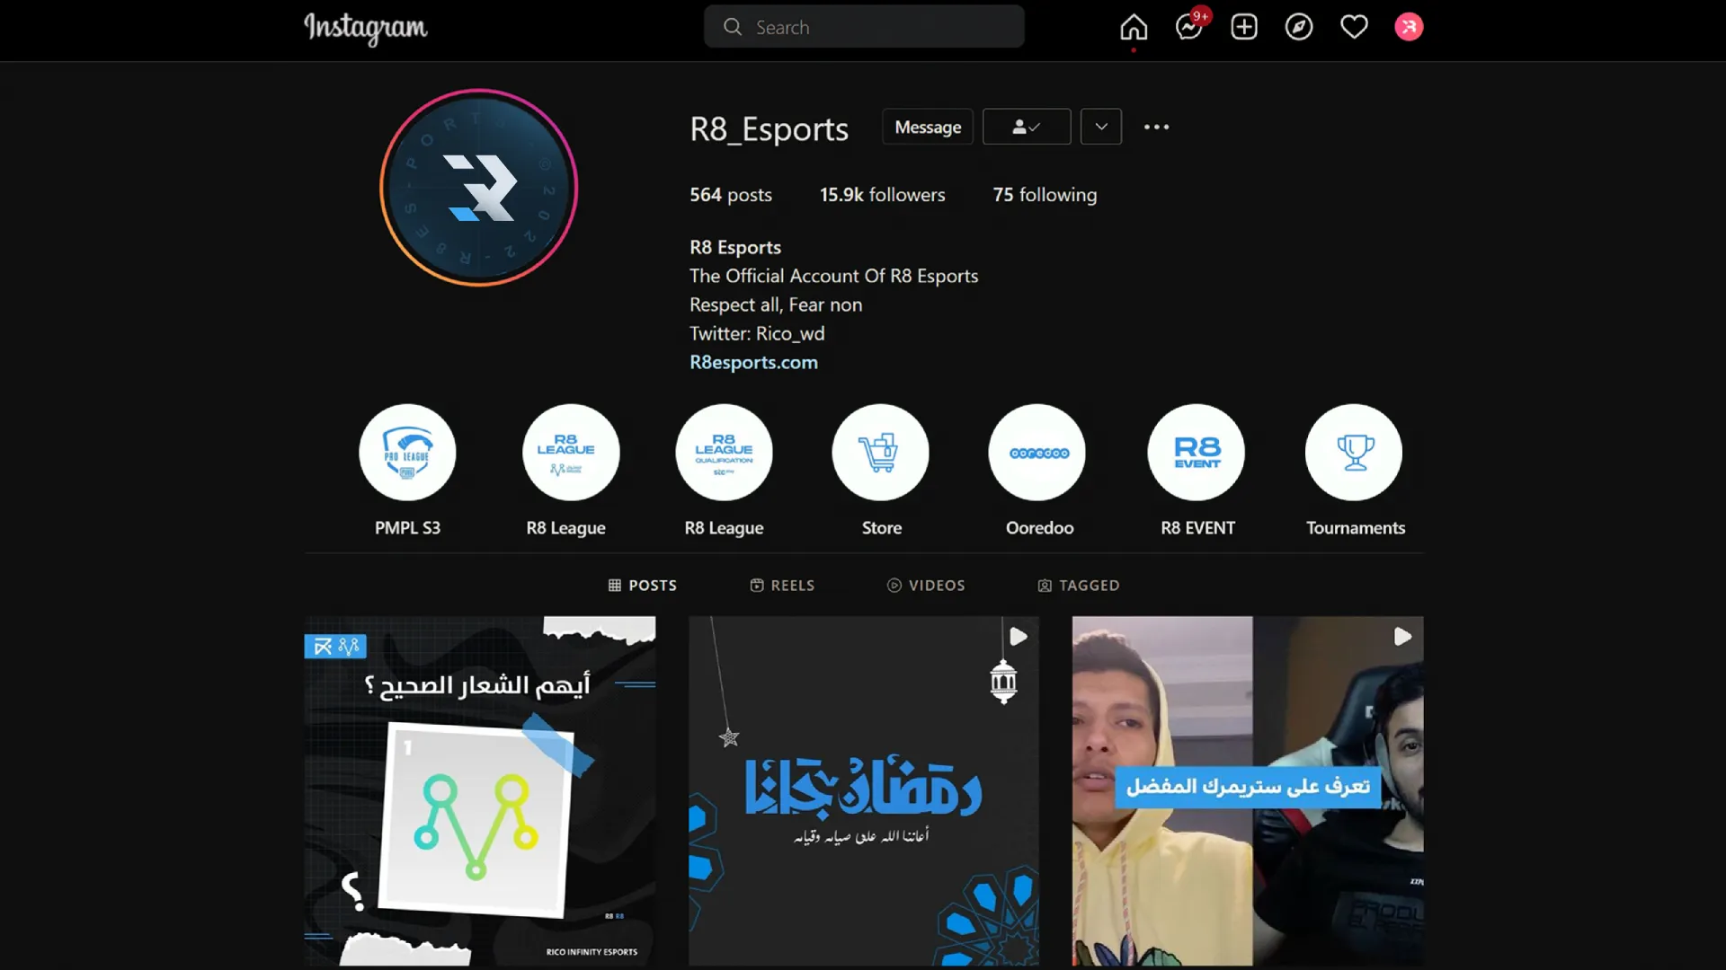This screenshot has height=970, width=1726.
Task: Open the logo quiz post thumbnail
Action: 479,791
